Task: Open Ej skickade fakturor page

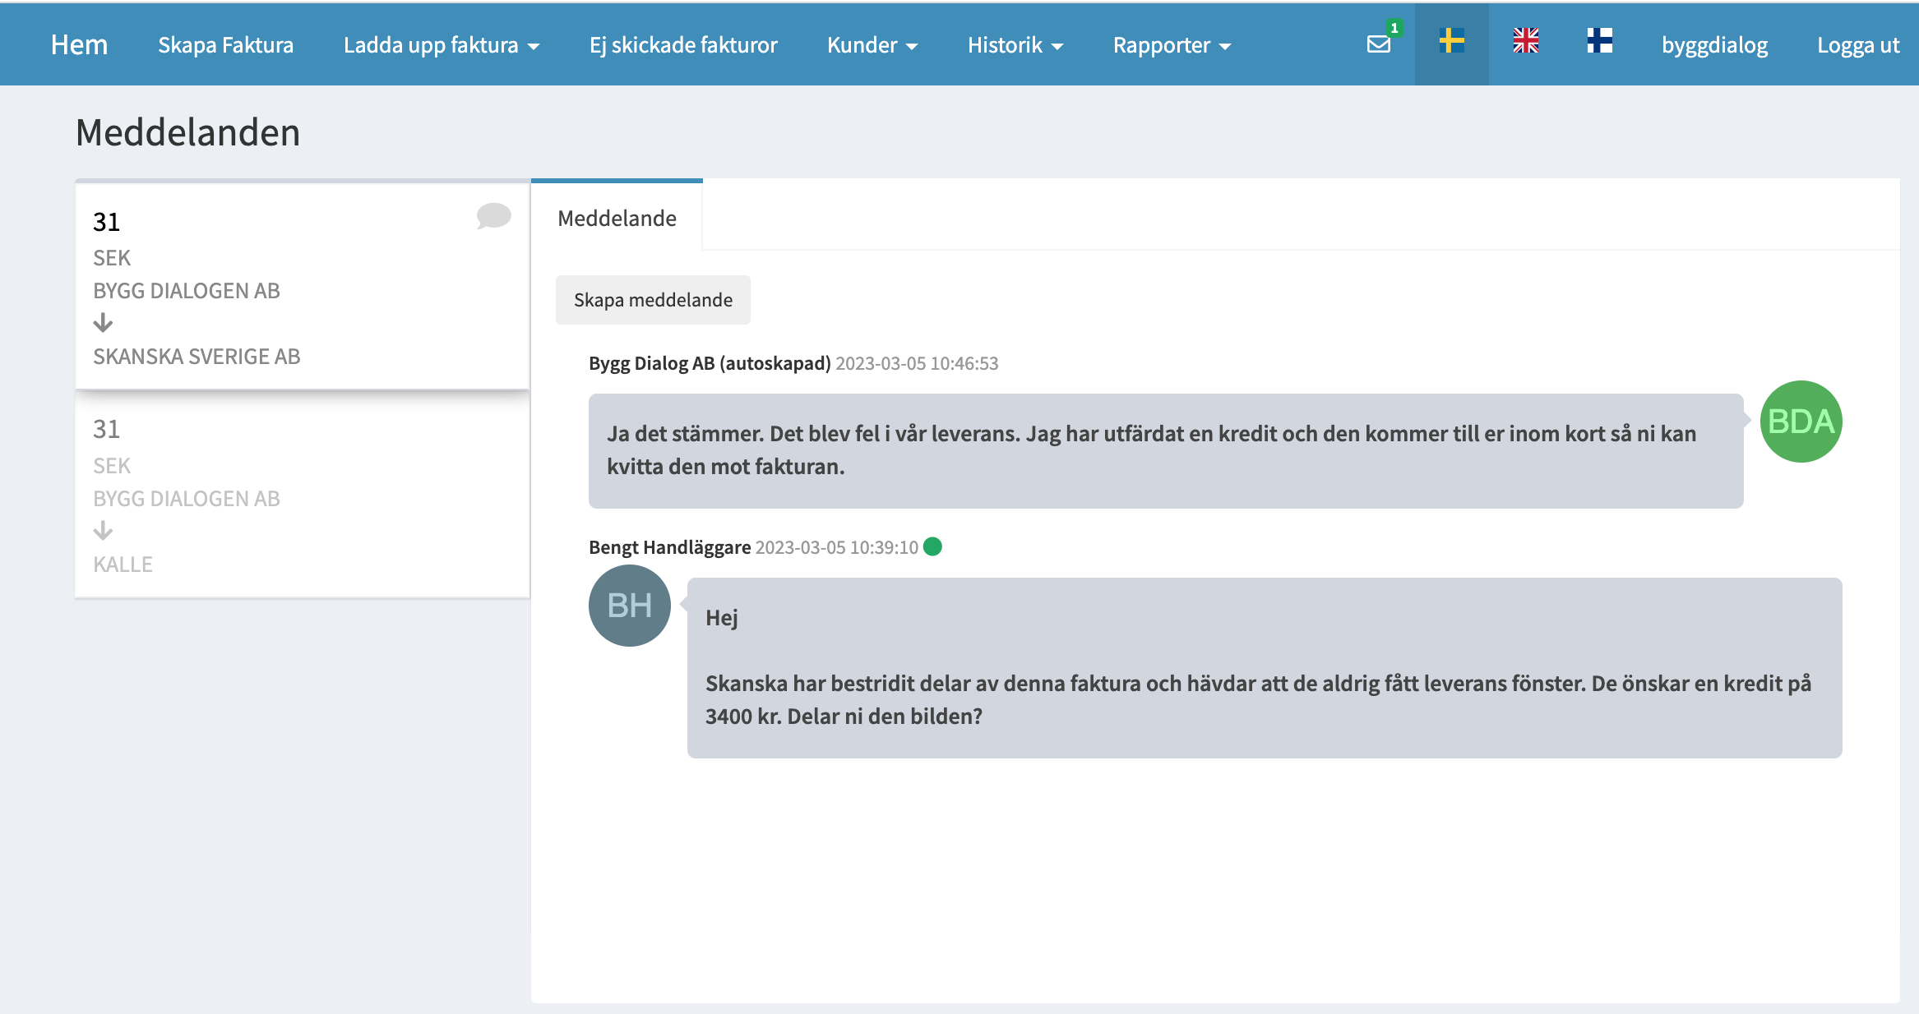Action: coord(682,45)
